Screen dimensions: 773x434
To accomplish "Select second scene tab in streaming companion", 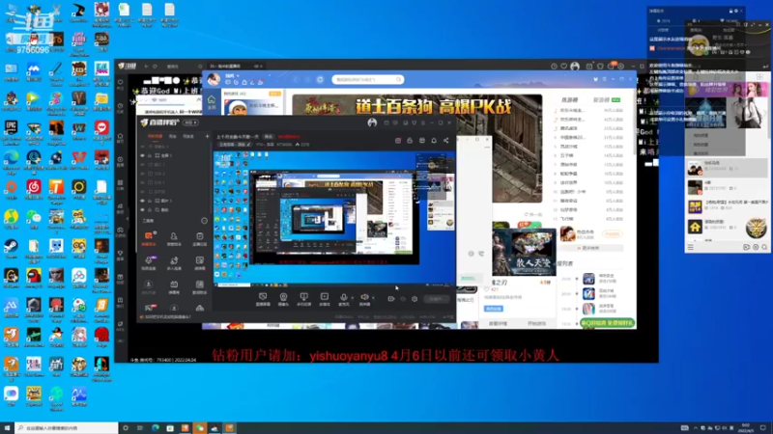I will (173, 136).
